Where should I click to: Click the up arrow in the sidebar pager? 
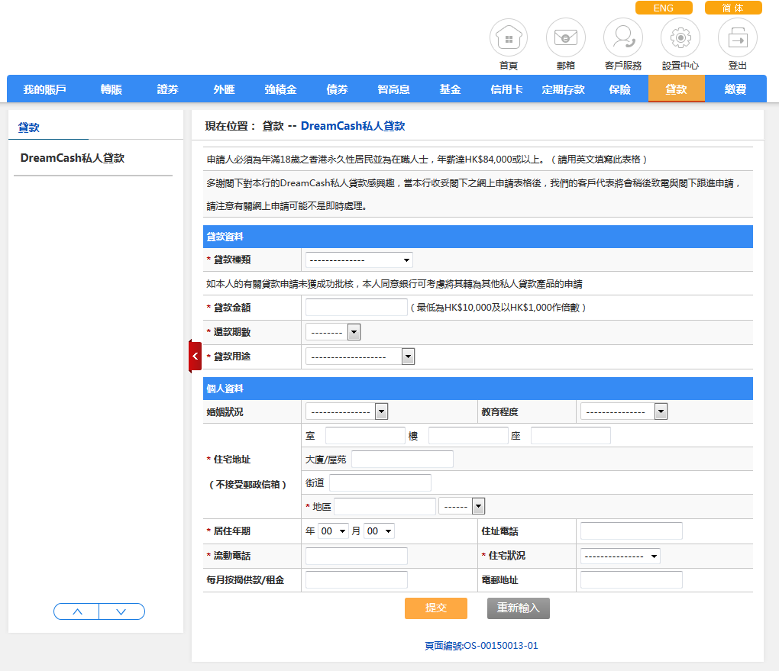tap(76, 611)
